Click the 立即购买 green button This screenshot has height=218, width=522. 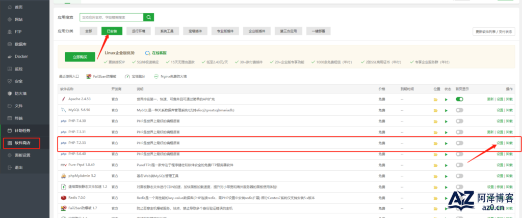[80, 56]
